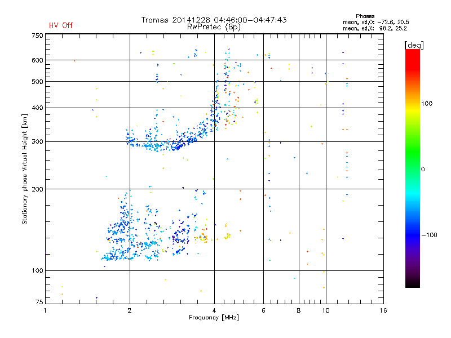Select the 'mean, sd,X: 98.2, 25.2' line
451x338 pixels.
(x=375, y=28)
